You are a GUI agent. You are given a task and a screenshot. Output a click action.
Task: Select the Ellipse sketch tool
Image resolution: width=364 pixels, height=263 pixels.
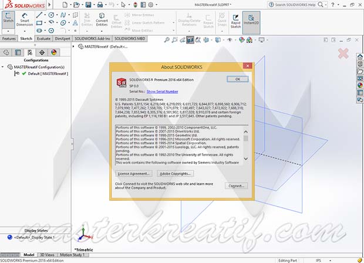point(63,23)
